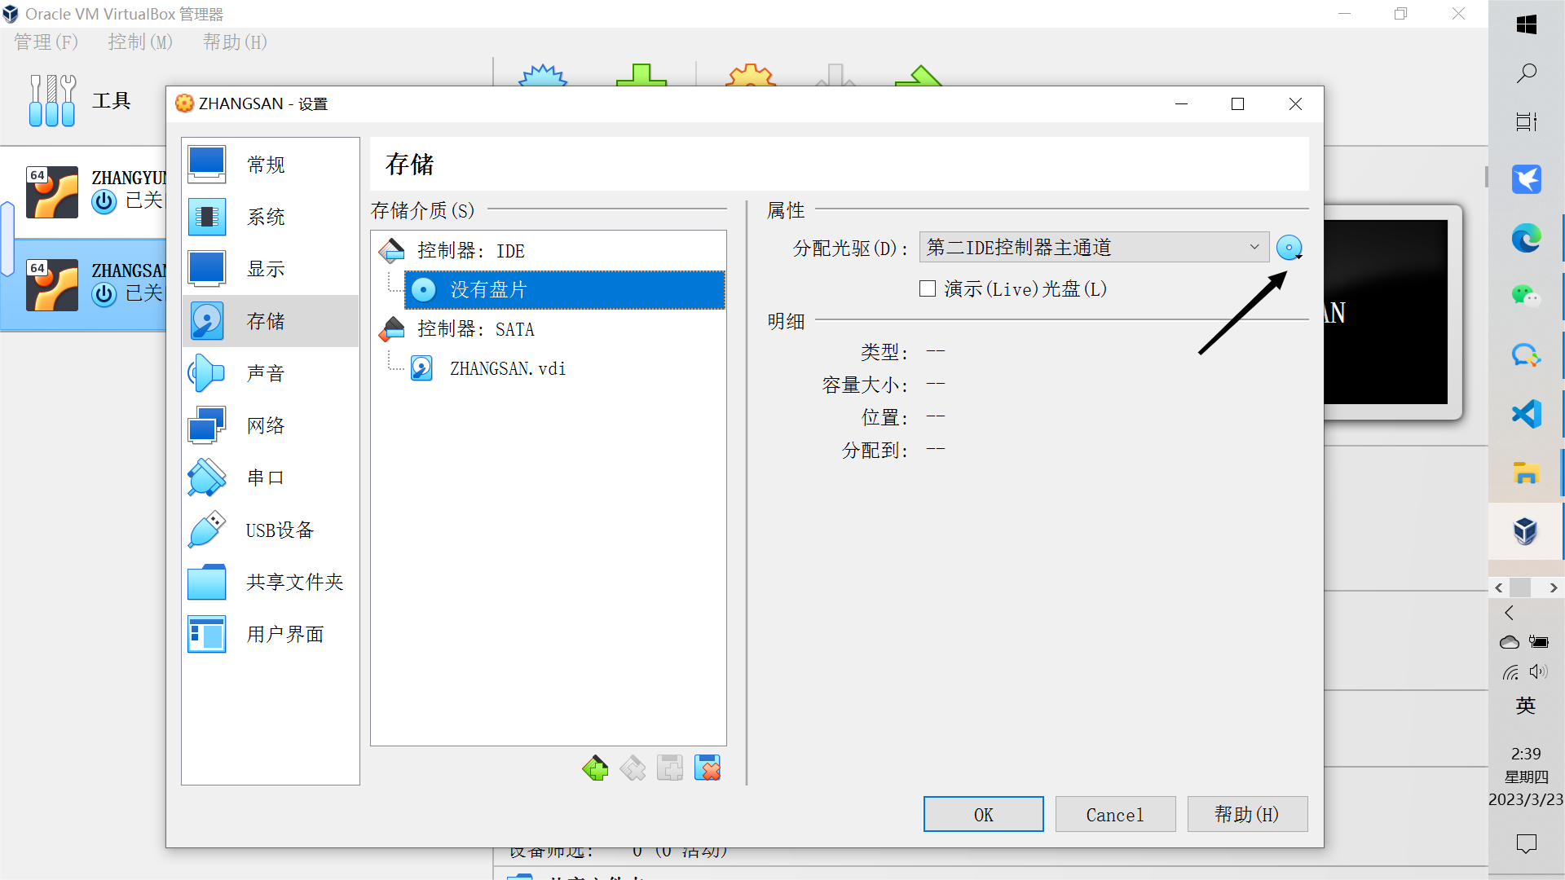Click 帮助(H) button in settings dialog
The image size is (1565, 880).
[x=1247, y=814]
